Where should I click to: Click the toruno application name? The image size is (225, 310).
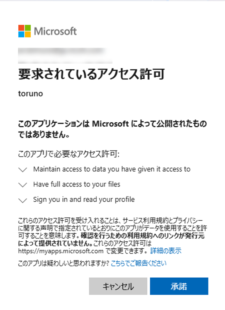click(x=30, y=94)
